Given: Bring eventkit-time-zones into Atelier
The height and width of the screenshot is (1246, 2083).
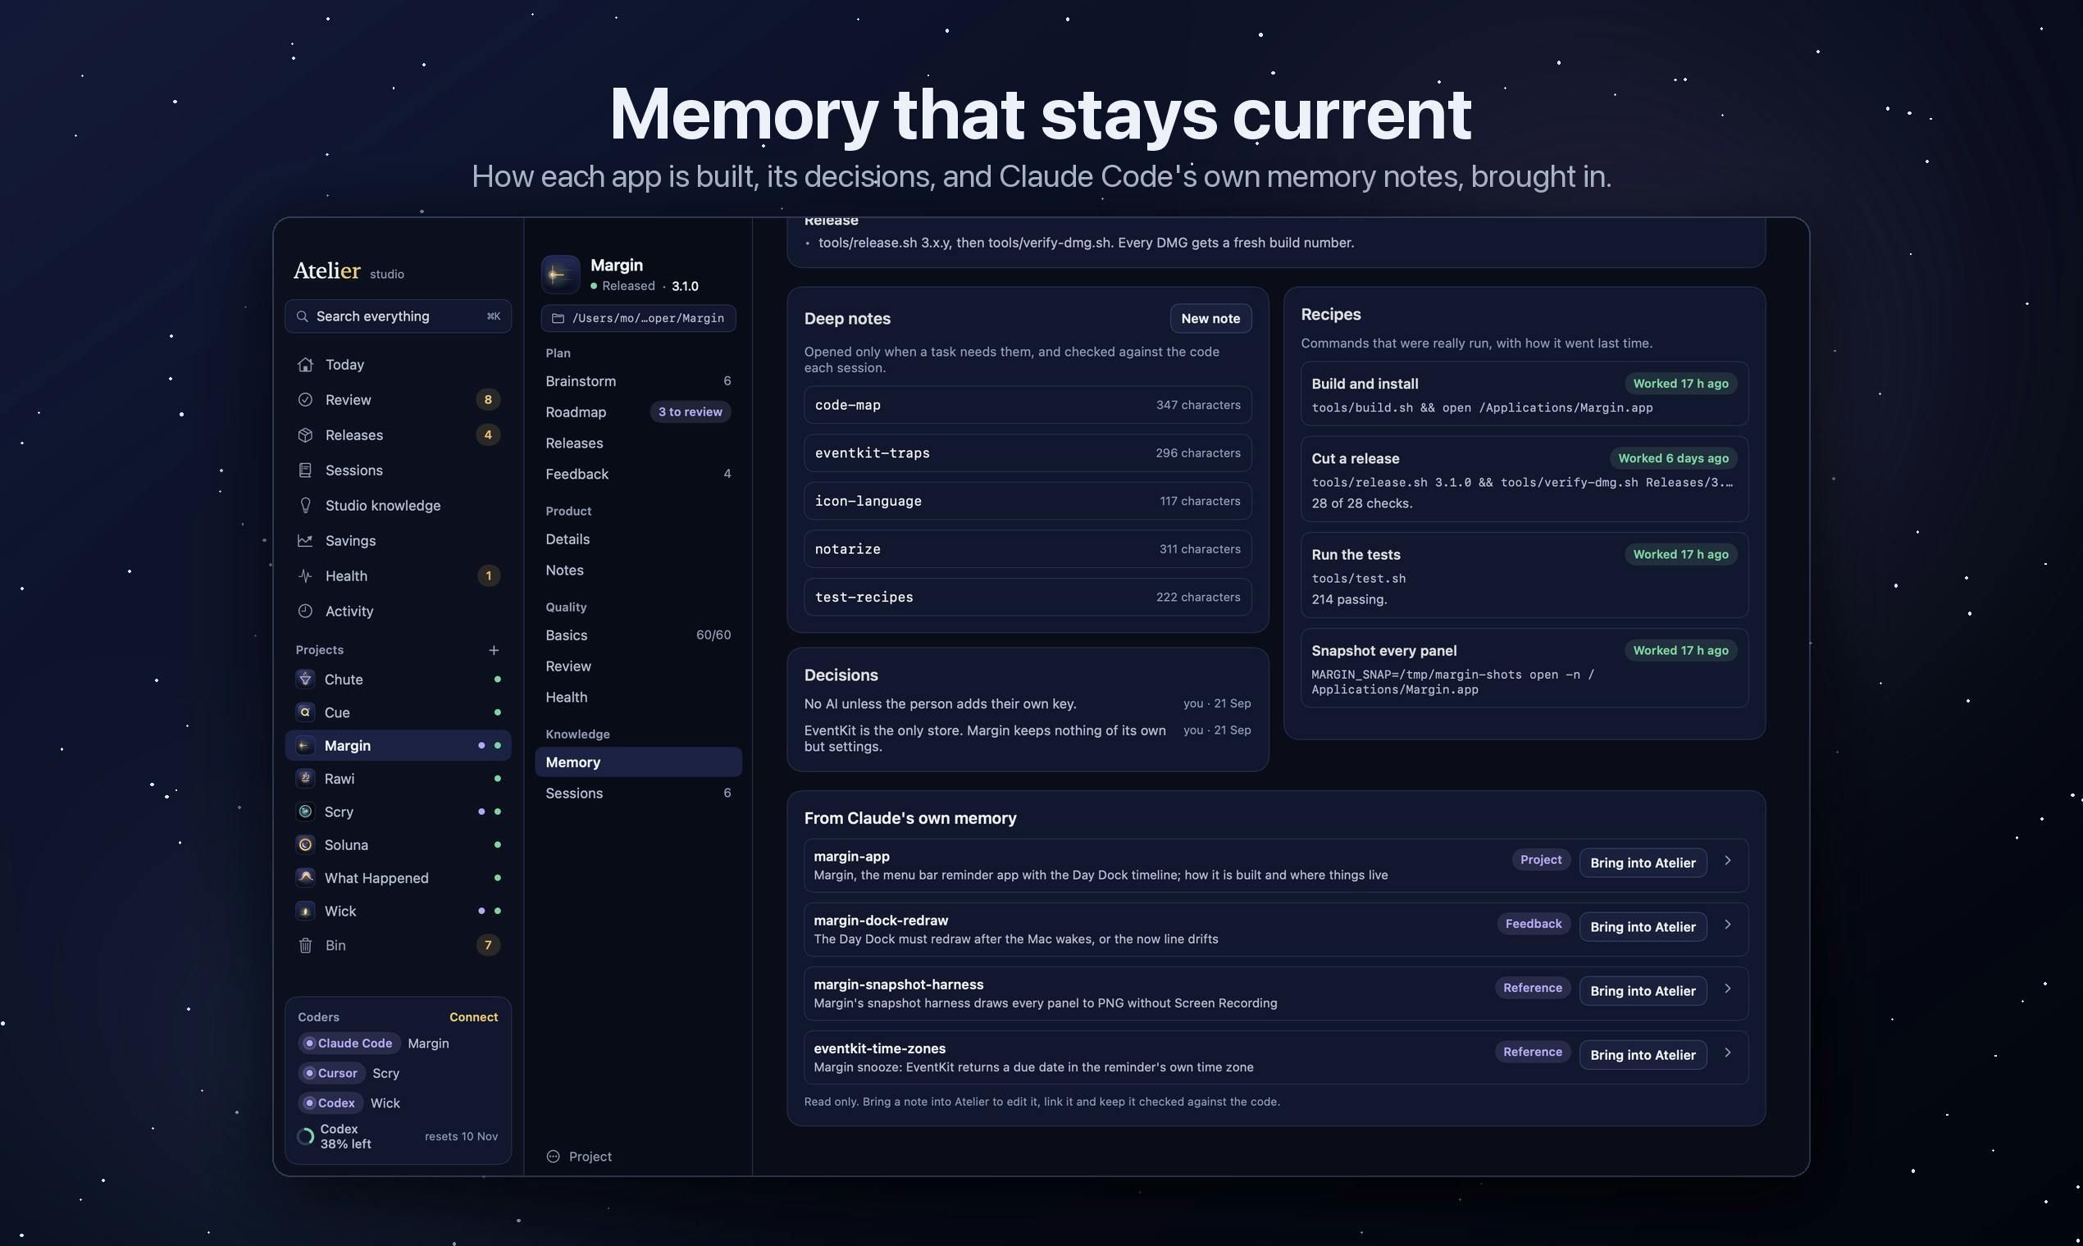Looking at the screenshot, I should pyautogui.click(x=1643, y=1055).
